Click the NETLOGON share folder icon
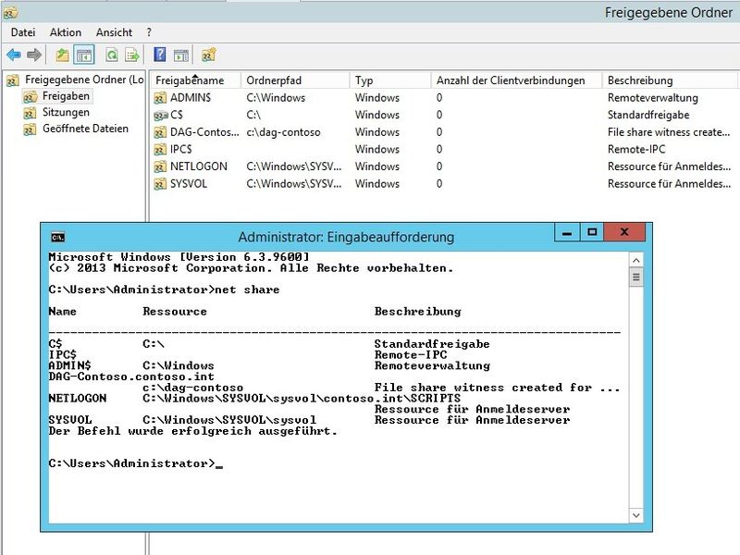Image resolution: width=740 pixels, height=555 pixels. [x=160, y=166]
